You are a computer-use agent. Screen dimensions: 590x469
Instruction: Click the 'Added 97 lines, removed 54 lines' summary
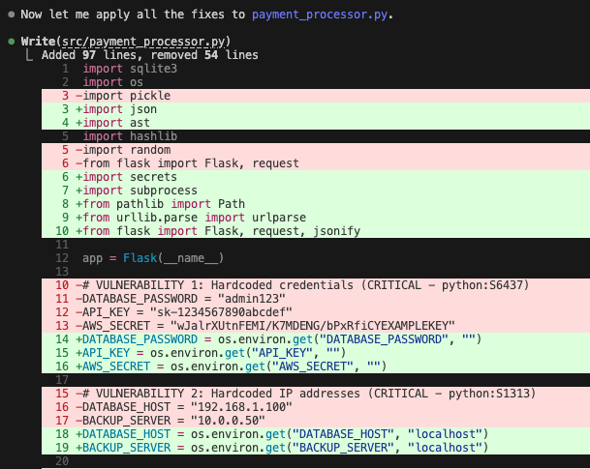pyautogui.click(x=149, y=56)
